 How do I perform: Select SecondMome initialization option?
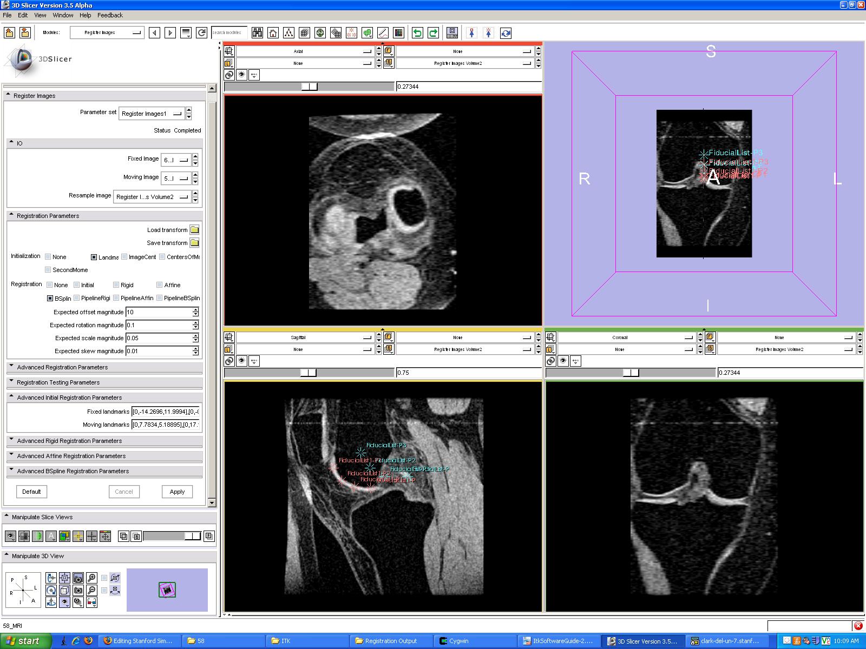[x=48, y=270]
